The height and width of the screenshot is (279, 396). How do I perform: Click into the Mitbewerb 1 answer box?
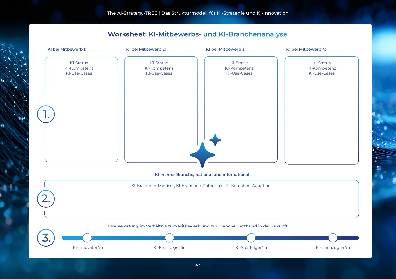click(x=81, y=110)
